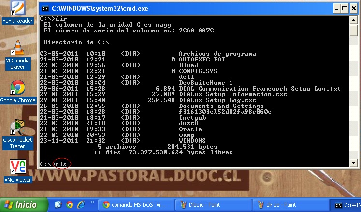
Task: Close the cmd.exe window
Action: click(354, 9)
